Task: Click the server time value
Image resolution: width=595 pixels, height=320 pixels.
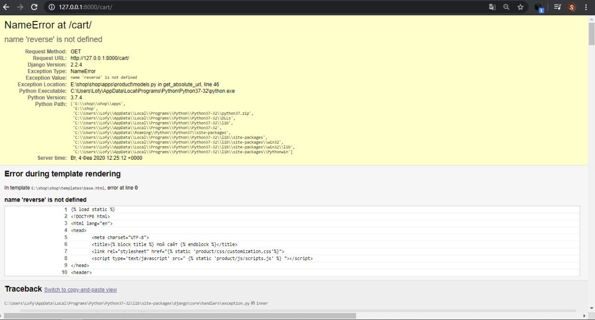Action: [x=106, y=158]
